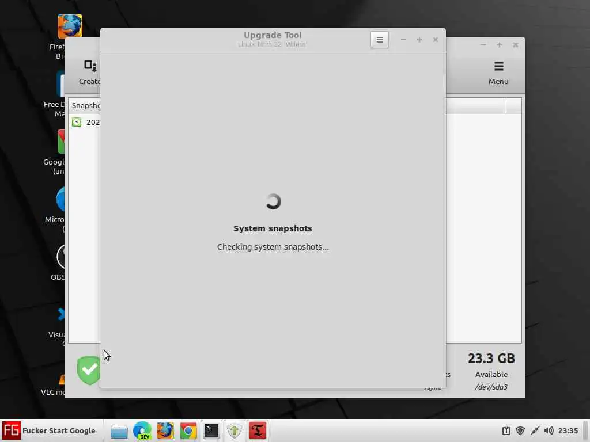Maximize the Timeshift window
The height and width of the screenshot is (442, 590).
tap(500, 45)
